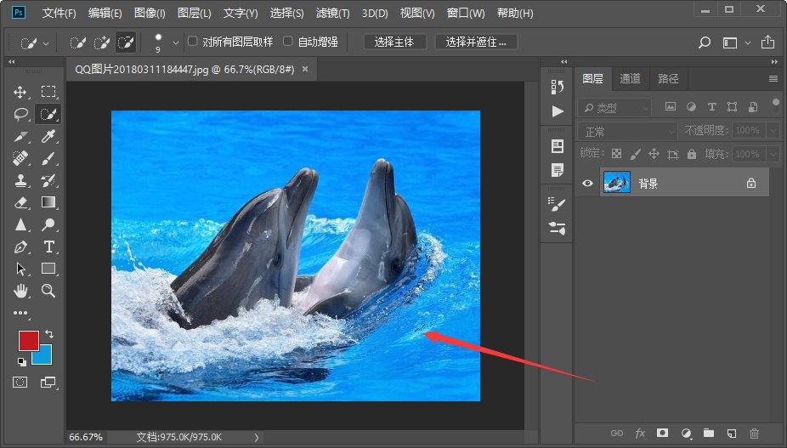Open the Actions panel play icon

click(558, 111)
